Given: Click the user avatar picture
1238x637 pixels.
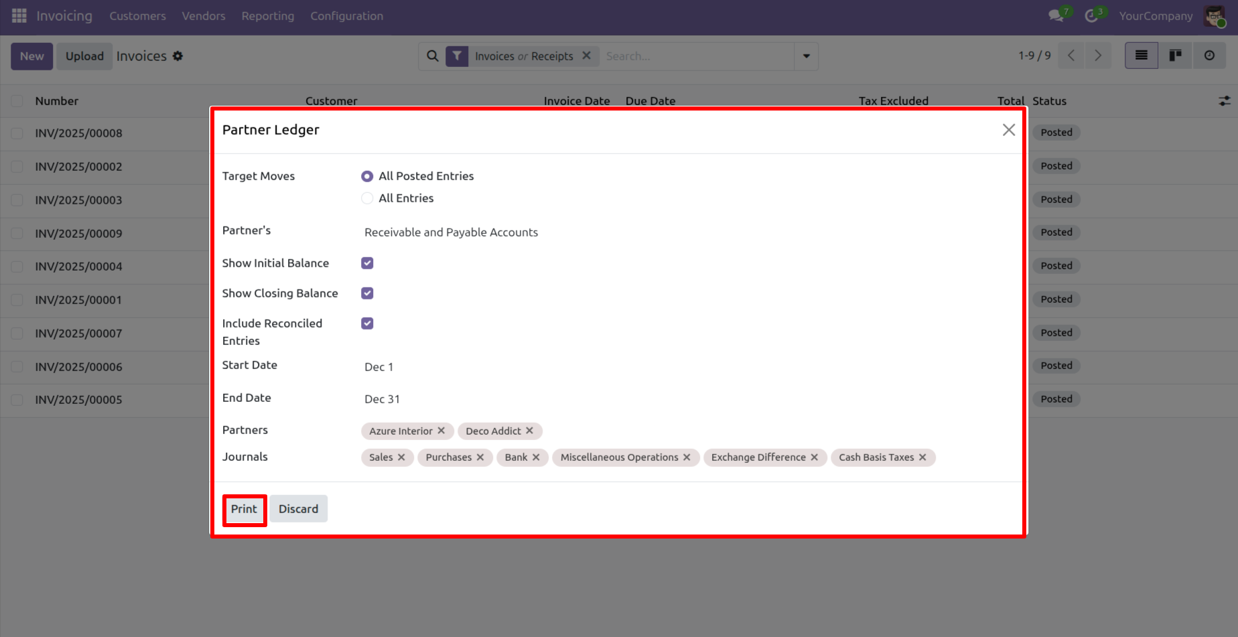Looking at the screenshot, I should point(1214,16).
